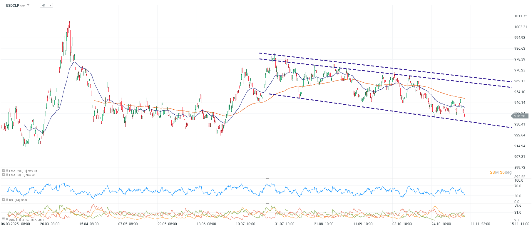This screenshot has width=532, height=229.
Task: Click the 15.04 08:00 time axis label
Action: [89, 224]
